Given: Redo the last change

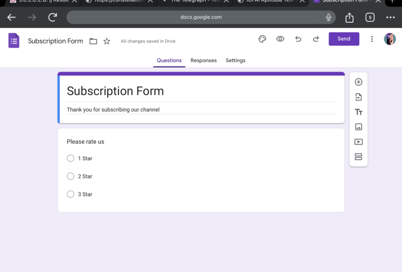Looking at the screenshot, I should [316, 39].
